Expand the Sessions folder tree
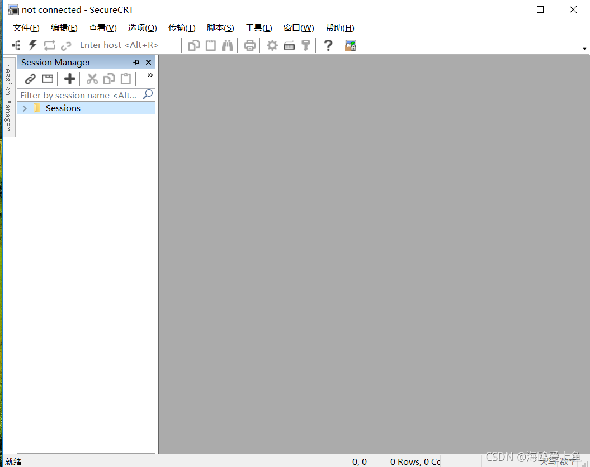 [25, 108]
